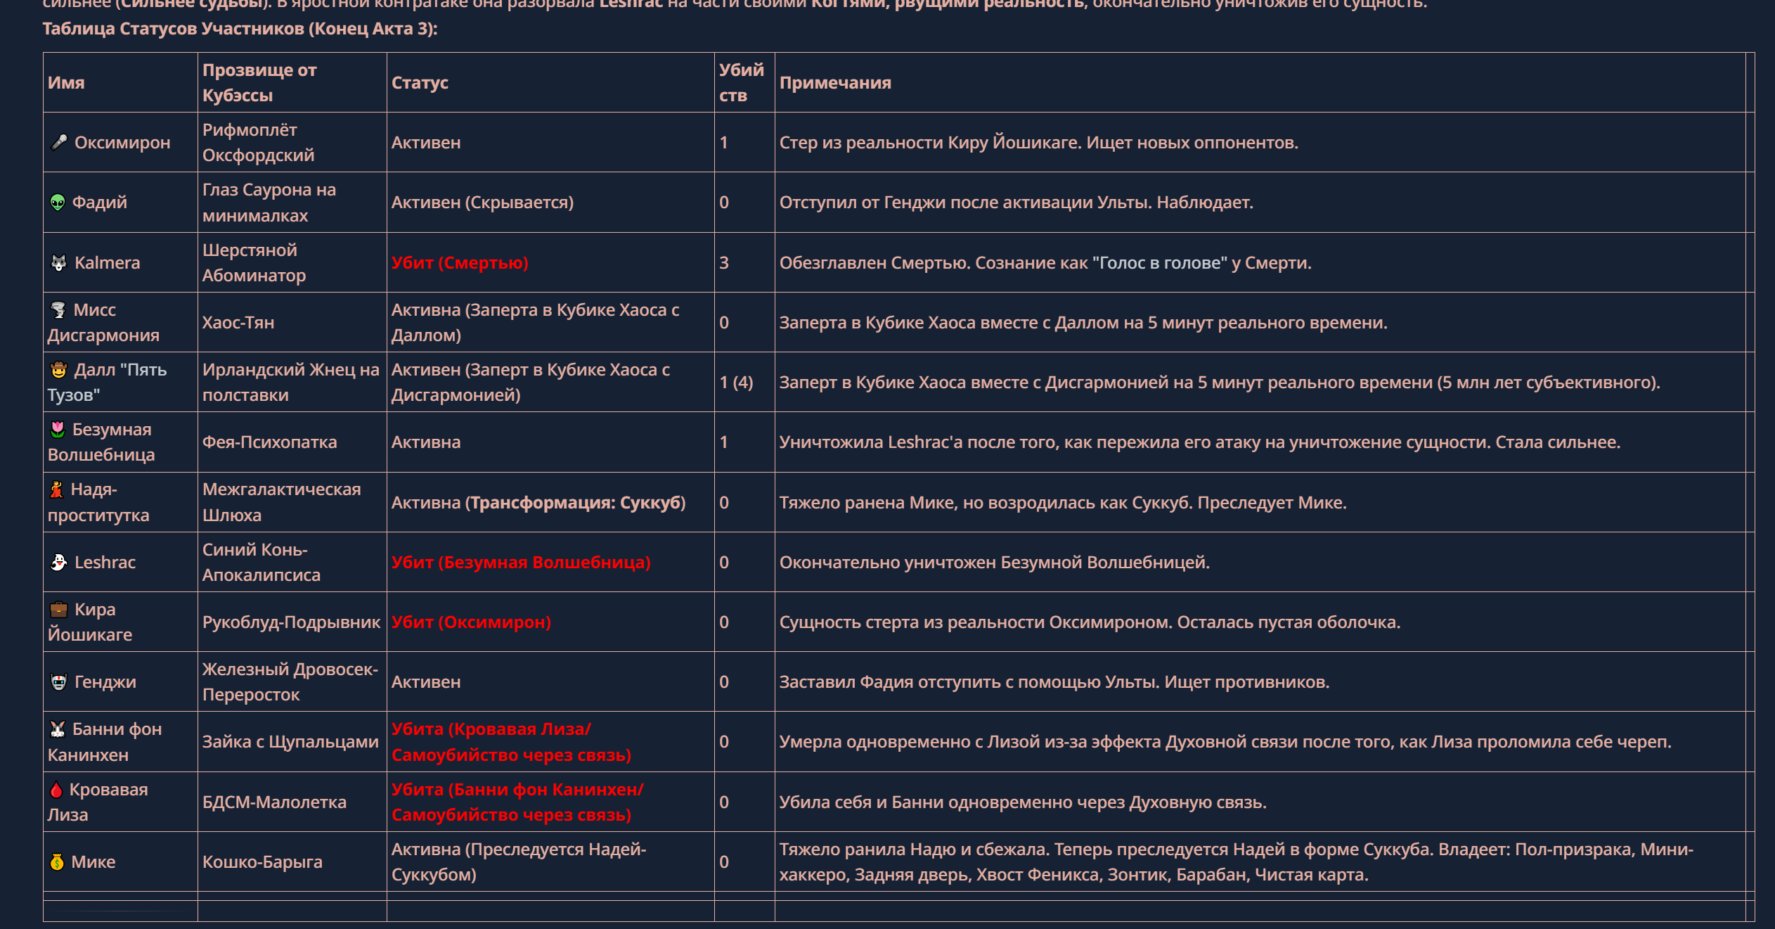Click the blood drop emoji beside Кровавая Лиза

(x=56, y=790)
